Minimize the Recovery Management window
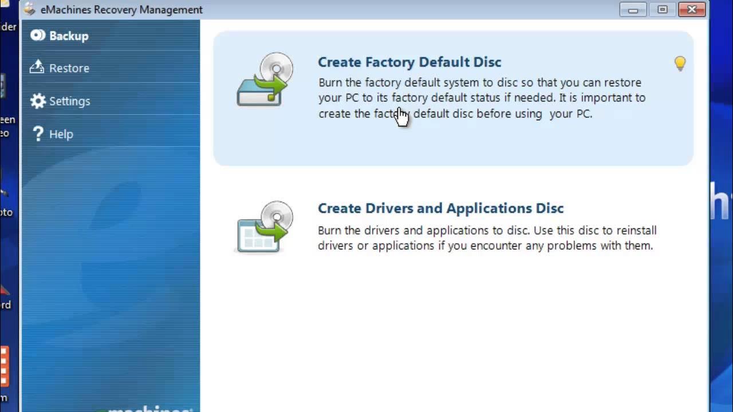Screen dimensions: 733x412 click(633, 9)
